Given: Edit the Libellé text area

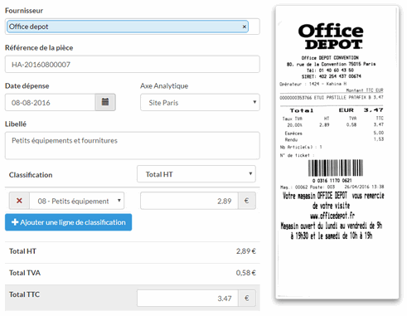Looking at the screenshot, I should (x=133, y=145).
